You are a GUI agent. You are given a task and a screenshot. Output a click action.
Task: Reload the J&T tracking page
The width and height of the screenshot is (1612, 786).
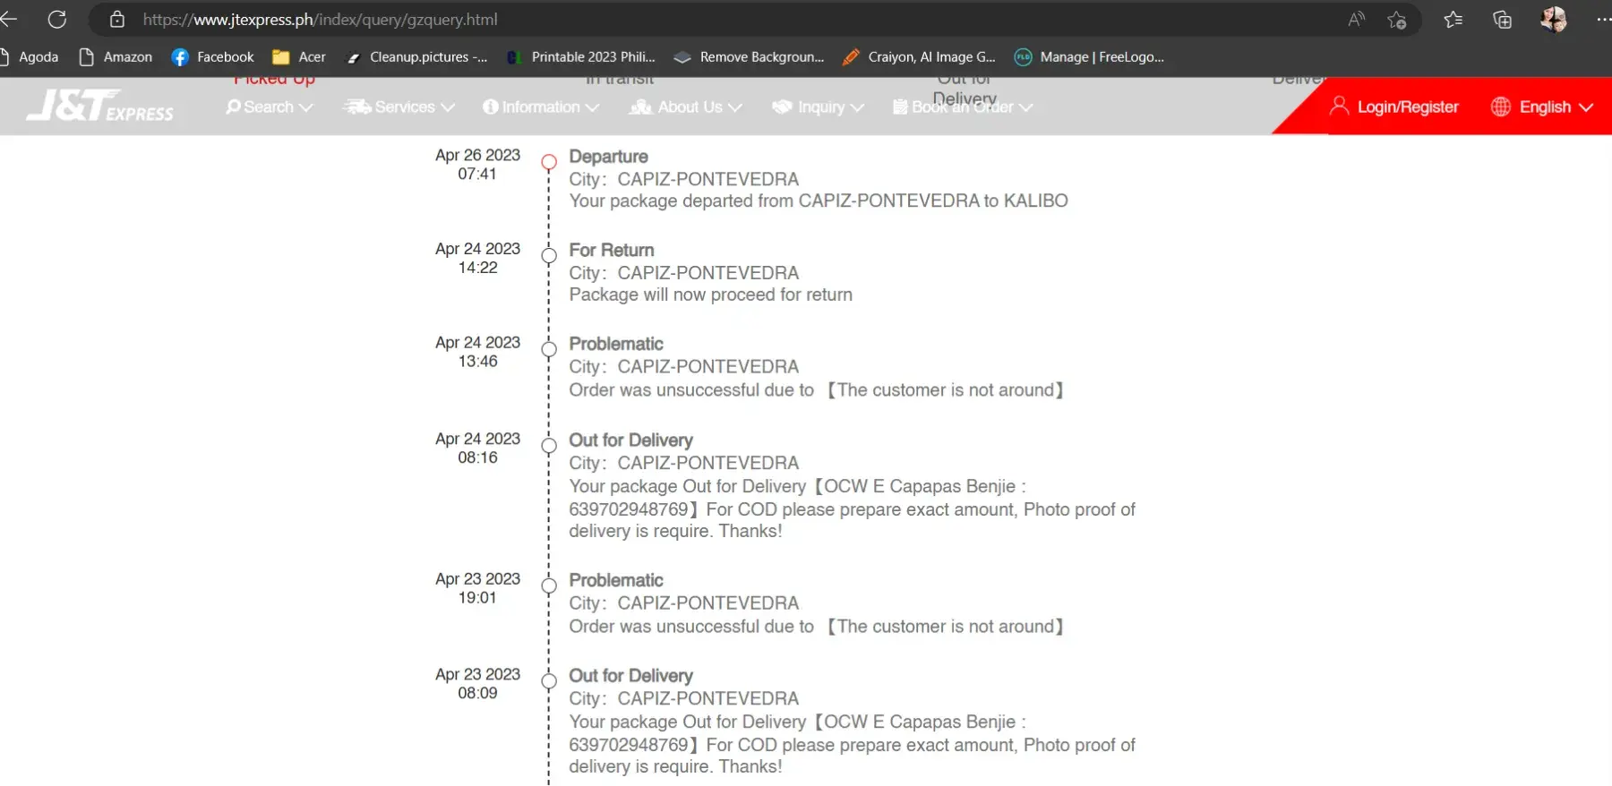tap(57, 19)
